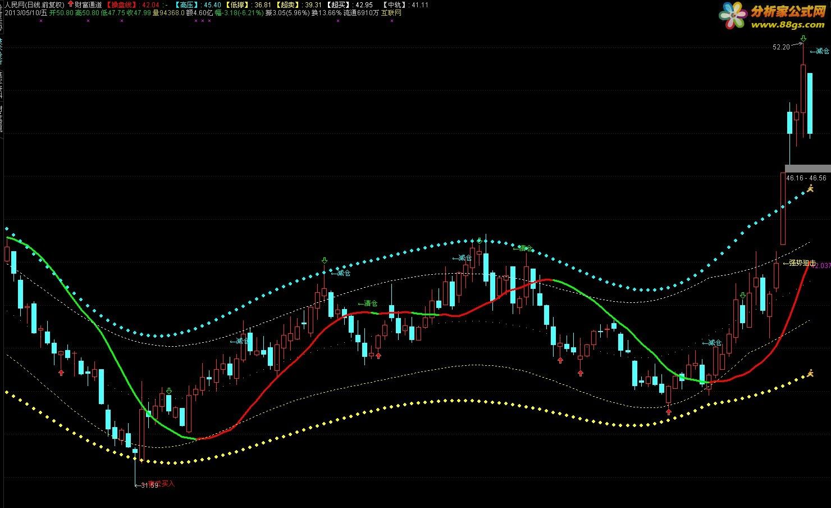The image size is (831, 508).
Task: Select the running-man icon on the blue dotted line
Action: pos(810,189)
